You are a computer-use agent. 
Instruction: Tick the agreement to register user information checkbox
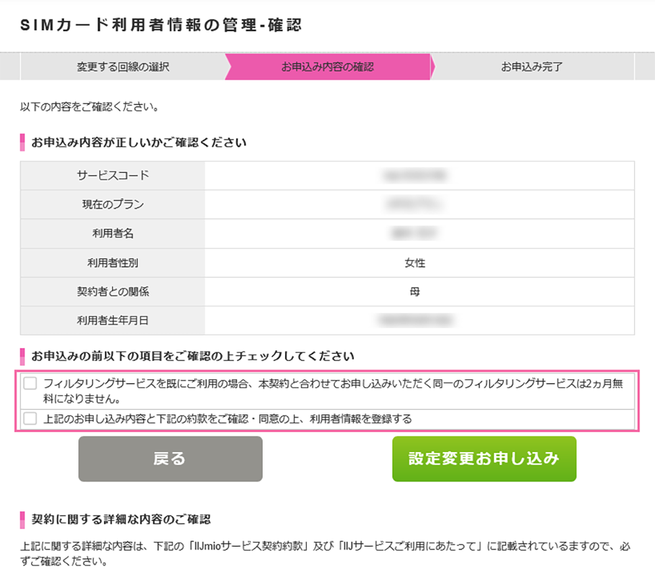click(30, 419)
